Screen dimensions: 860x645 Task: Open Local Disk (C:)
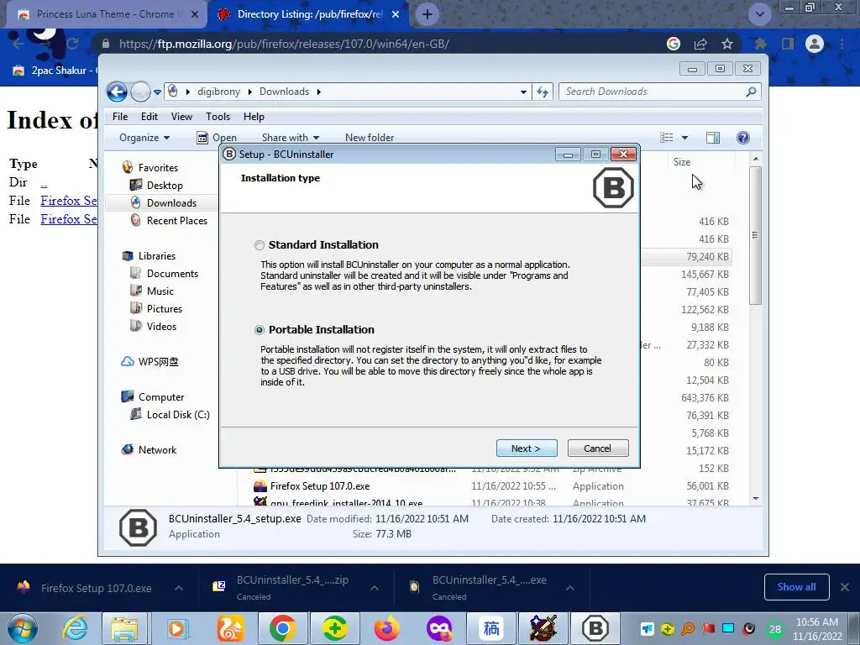tap(178, 415)
